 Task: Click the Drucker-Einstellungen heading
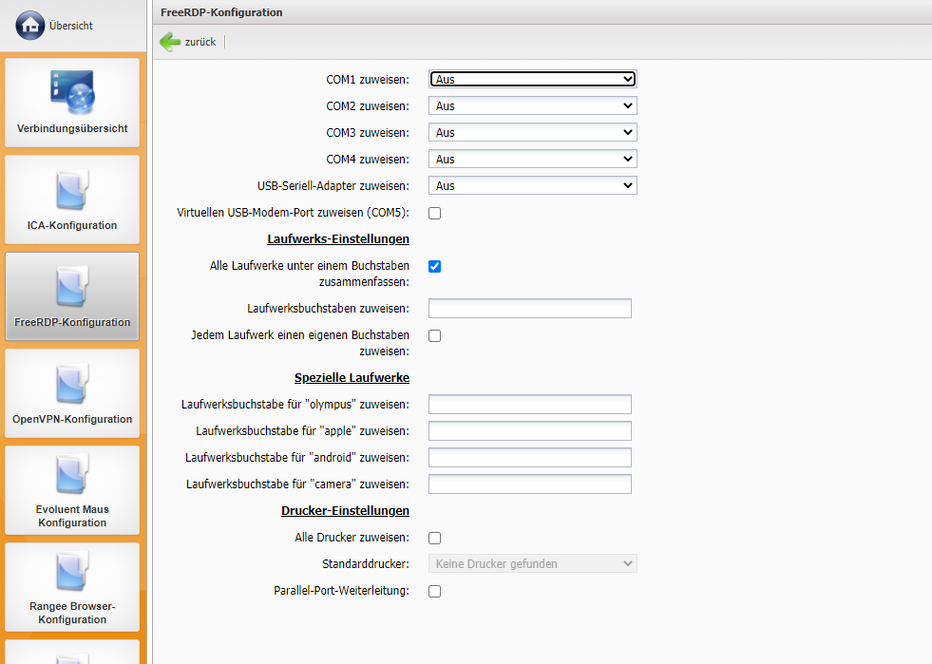[x=345, y=511]
